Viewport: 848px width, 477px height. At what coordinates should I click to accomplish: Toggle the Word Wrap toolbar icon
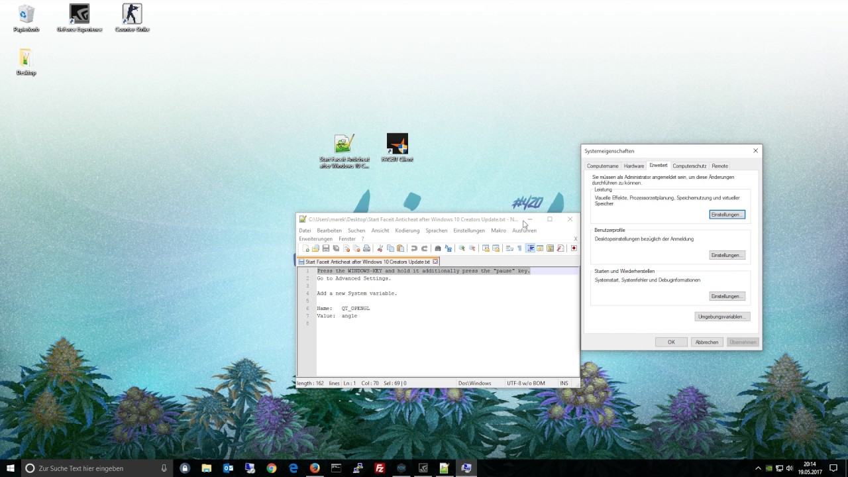pos(509,248)
